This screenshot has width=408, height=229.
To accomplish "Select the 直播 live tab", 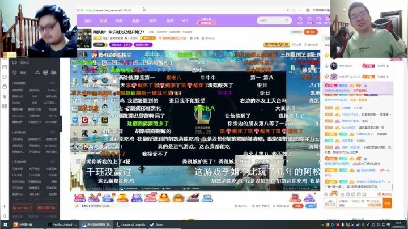I will pos(104,20).
